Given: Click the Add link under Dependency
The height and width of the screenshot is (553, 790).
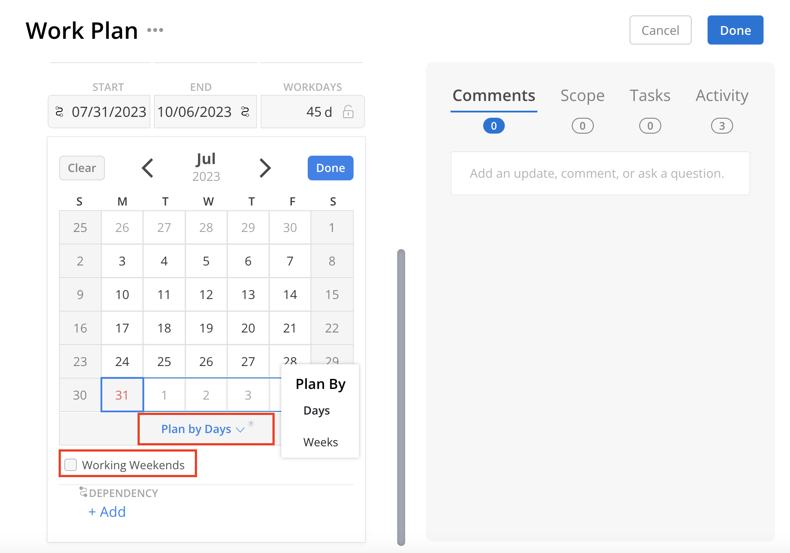Looking at the screenshot, I should (107, 512).
